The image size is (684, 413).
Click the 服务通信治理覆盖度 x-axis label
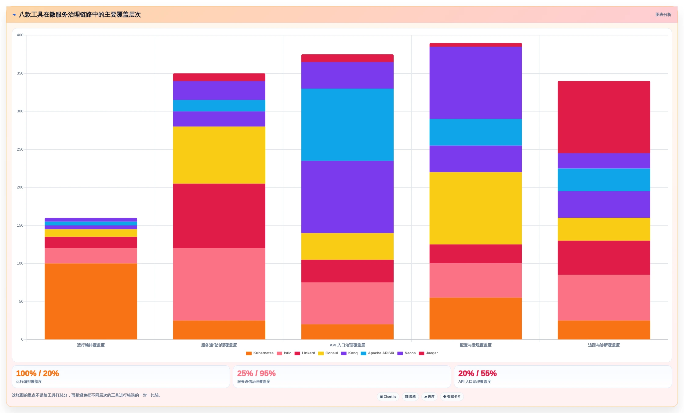click(x=219, y=345)
